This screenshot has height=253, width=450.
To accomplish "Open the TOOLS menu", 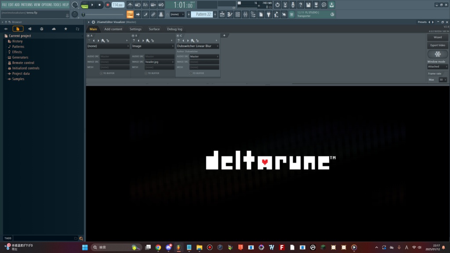I will coord(57,5).
